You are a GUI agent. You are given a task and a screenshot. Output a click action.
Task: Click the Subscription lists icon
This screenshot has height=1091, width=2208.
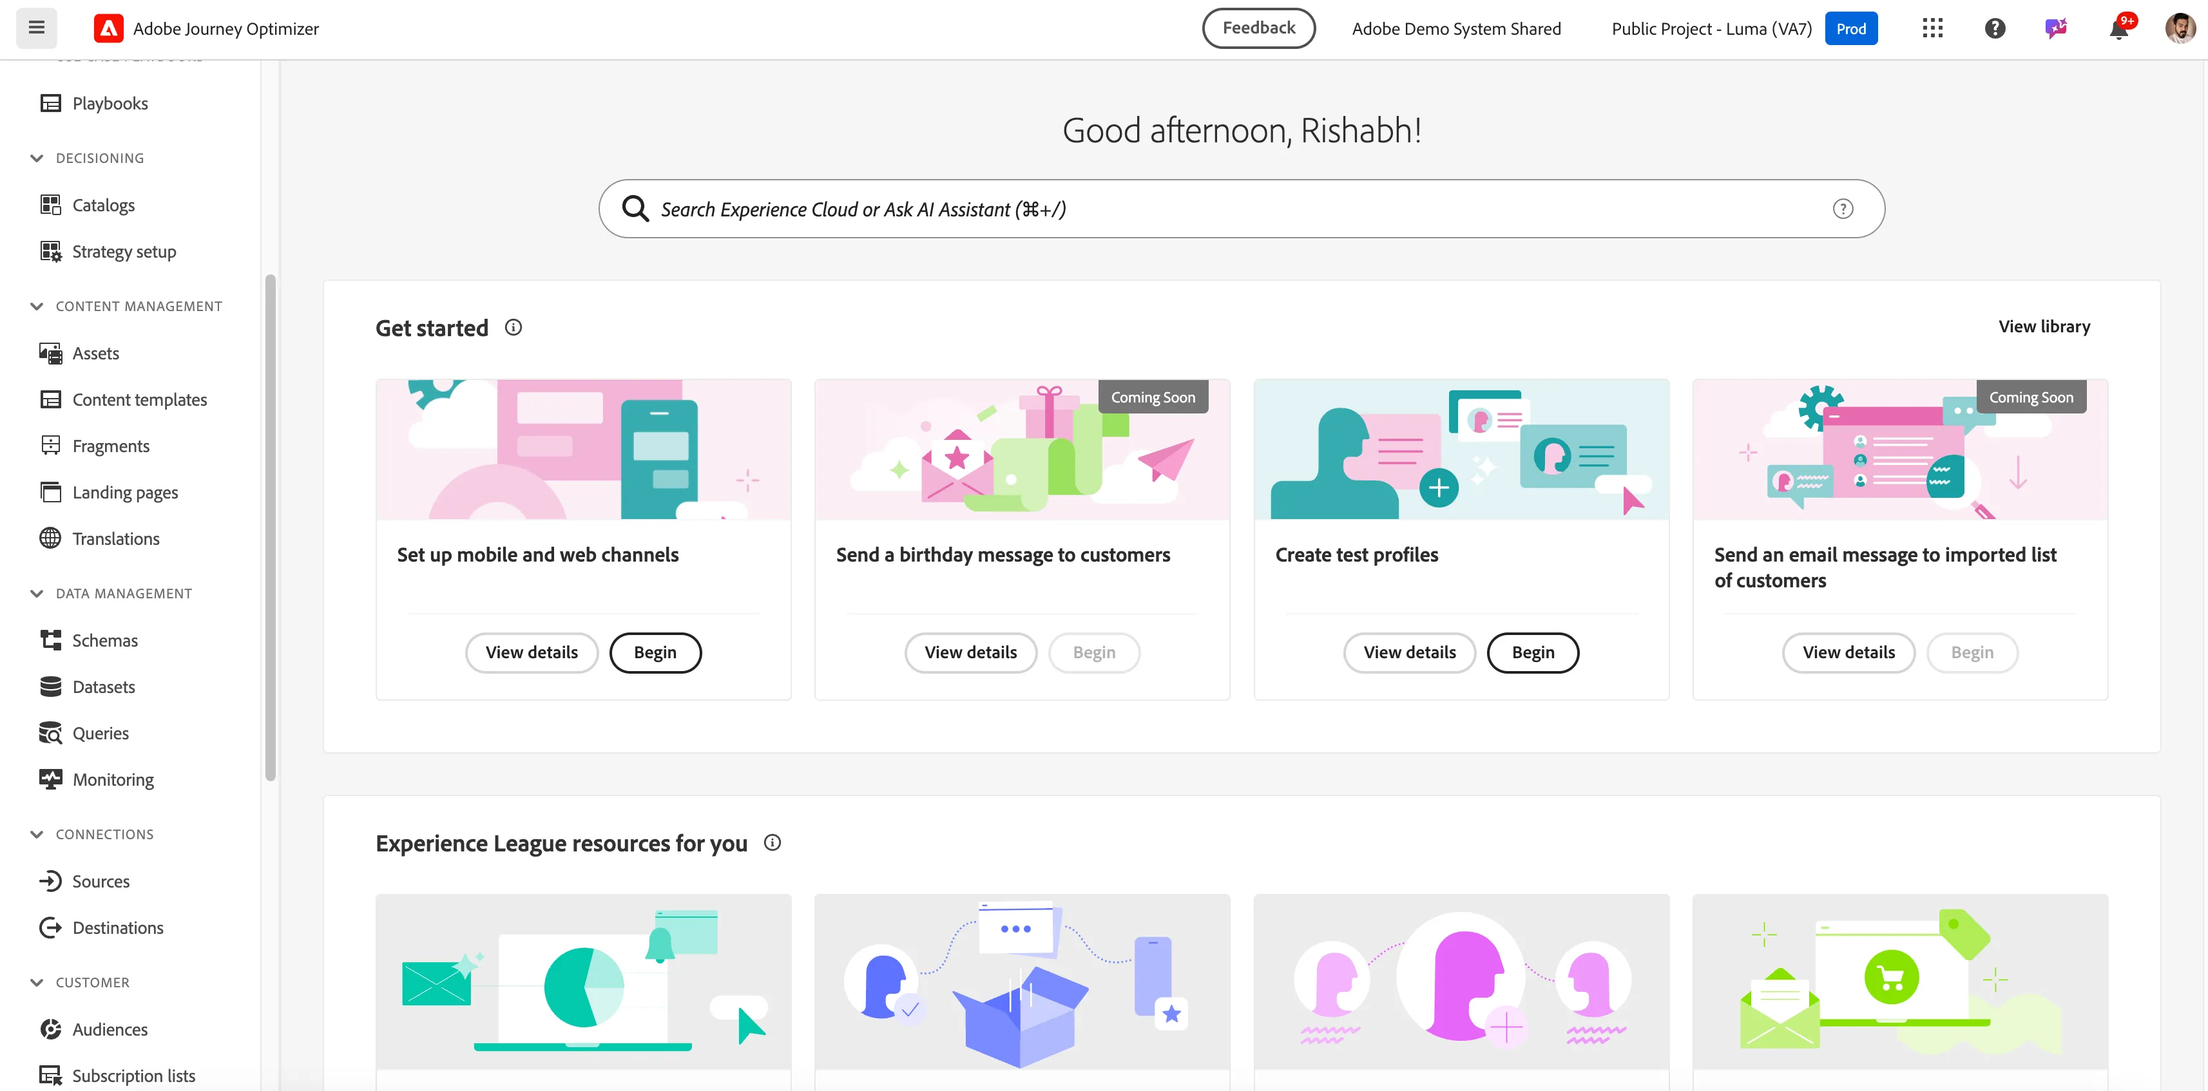[x=50, y=1076]
